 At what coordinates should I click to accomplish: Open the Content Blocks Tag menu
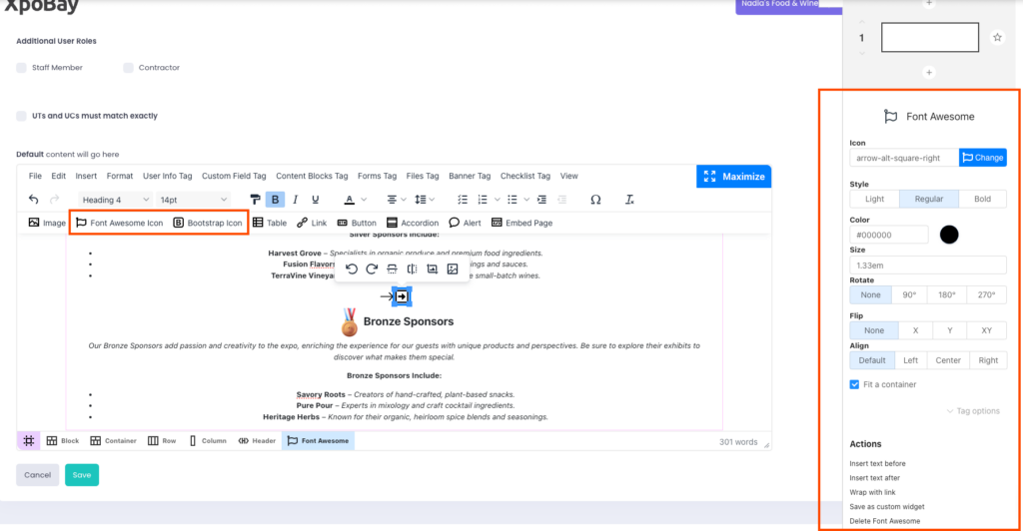pyautogui.click(x=312, y=176)
